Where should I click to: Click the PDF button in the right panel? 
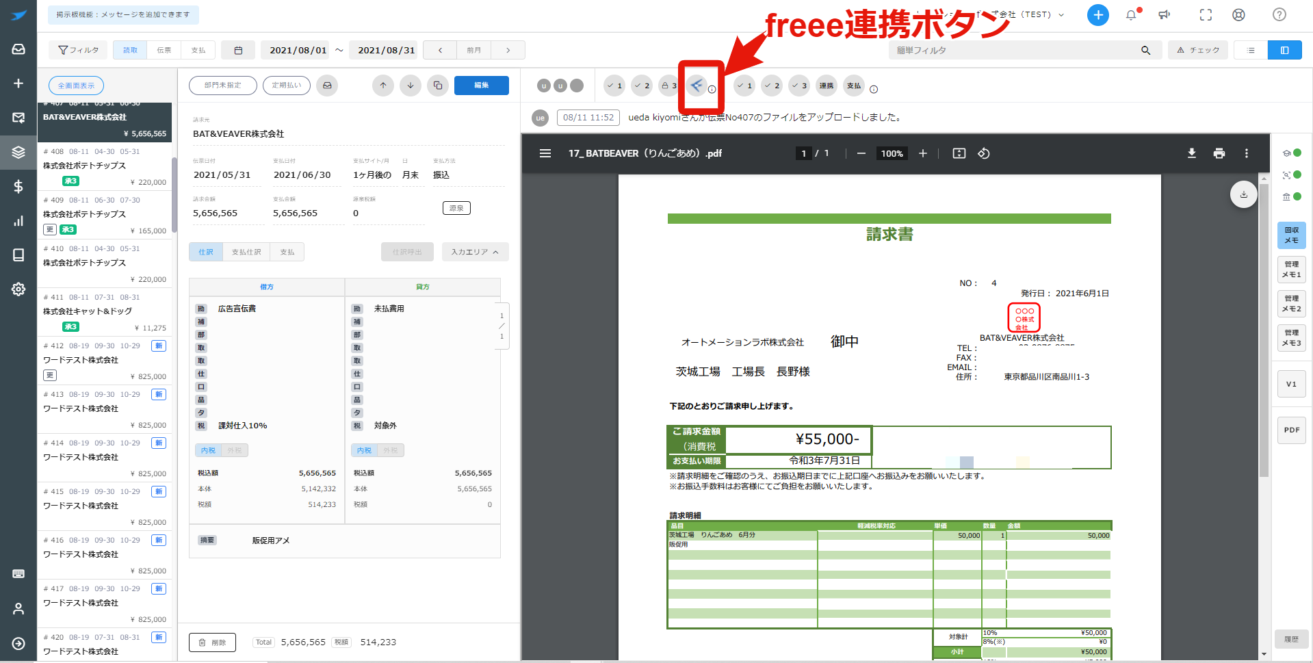(x=1291, y=430)
